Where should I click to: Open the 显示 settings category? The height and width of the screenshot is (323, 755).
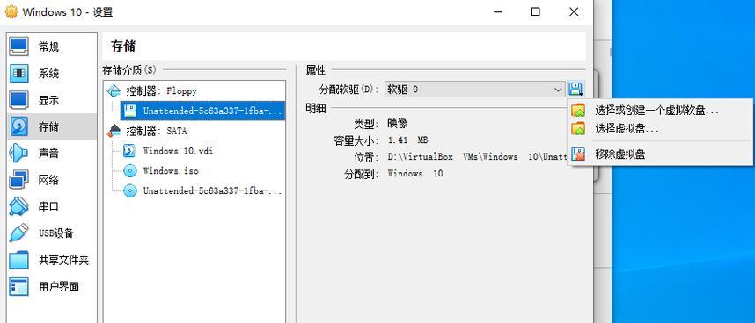tap(52, 100)
